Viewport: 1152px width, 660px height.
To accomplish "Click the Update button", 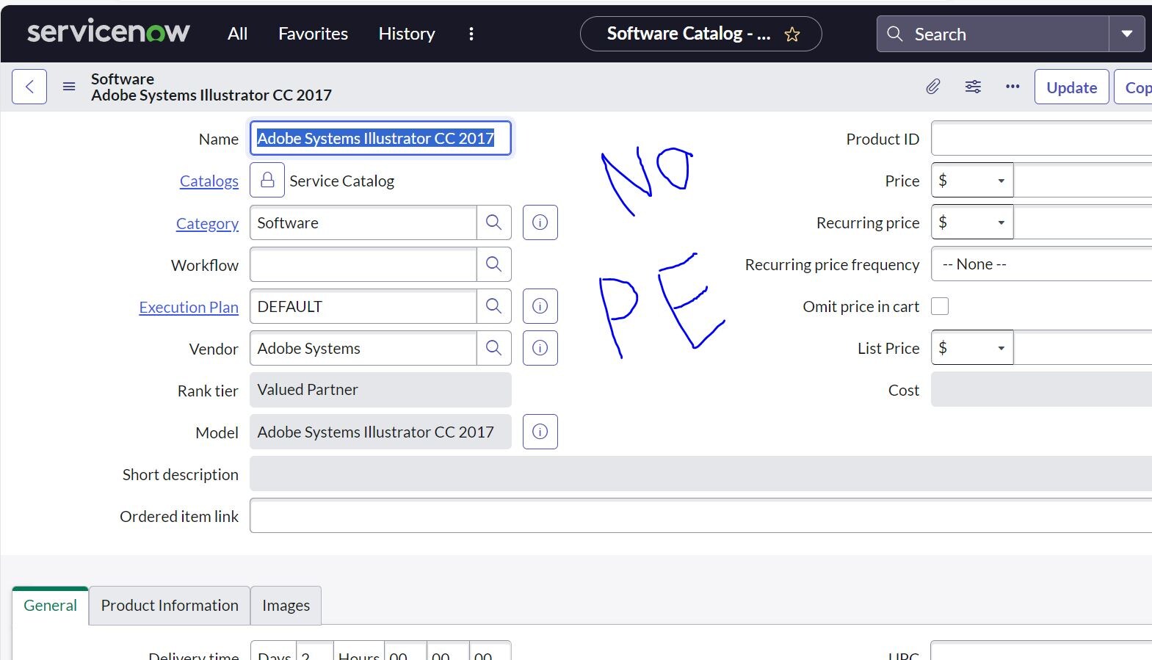I will click(1071, 87).
